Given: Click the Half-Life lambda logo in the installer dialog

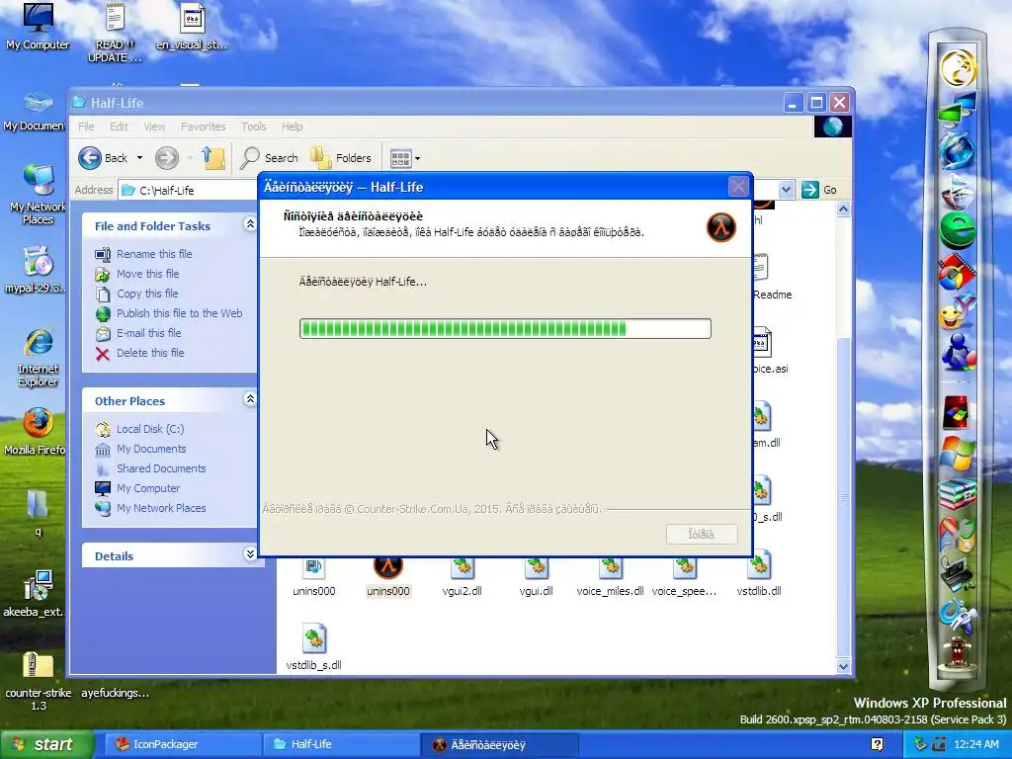Looking at the screenshot, I should [720, 227].
